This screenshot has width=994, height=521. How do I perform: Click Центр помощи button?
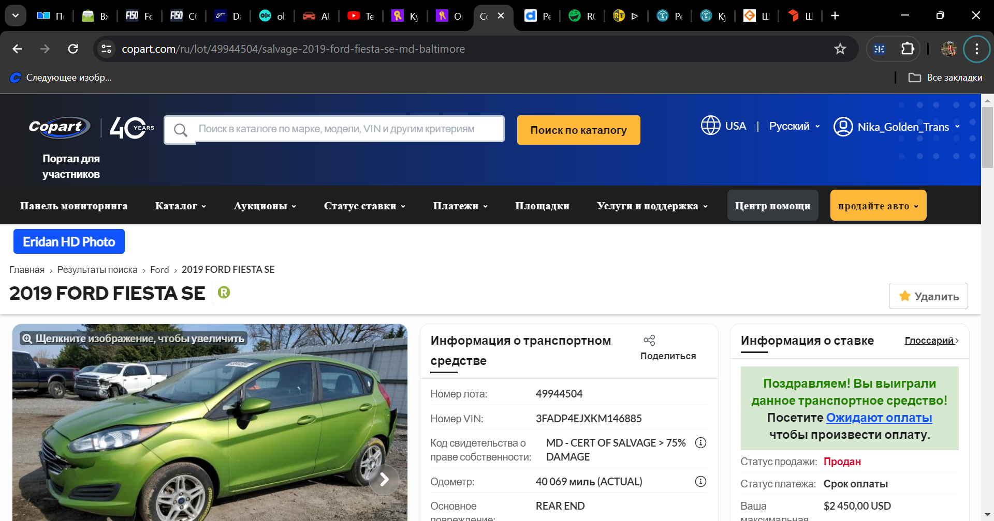(772, 206)
